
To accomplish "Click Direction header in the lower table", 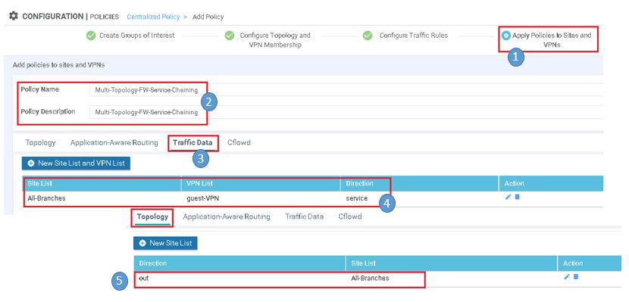I will 153,263.
